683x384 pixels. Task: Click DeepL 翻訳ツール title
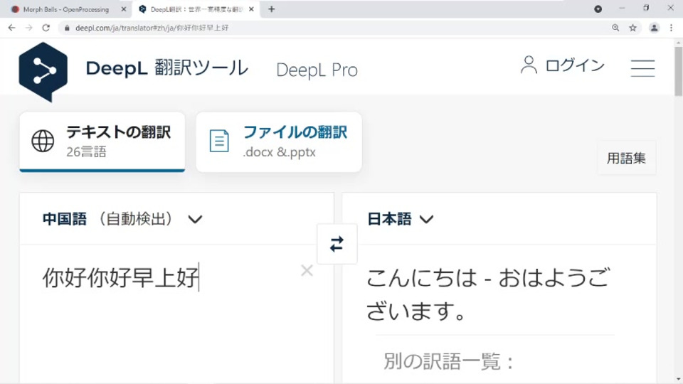click(x=166, y=68)
